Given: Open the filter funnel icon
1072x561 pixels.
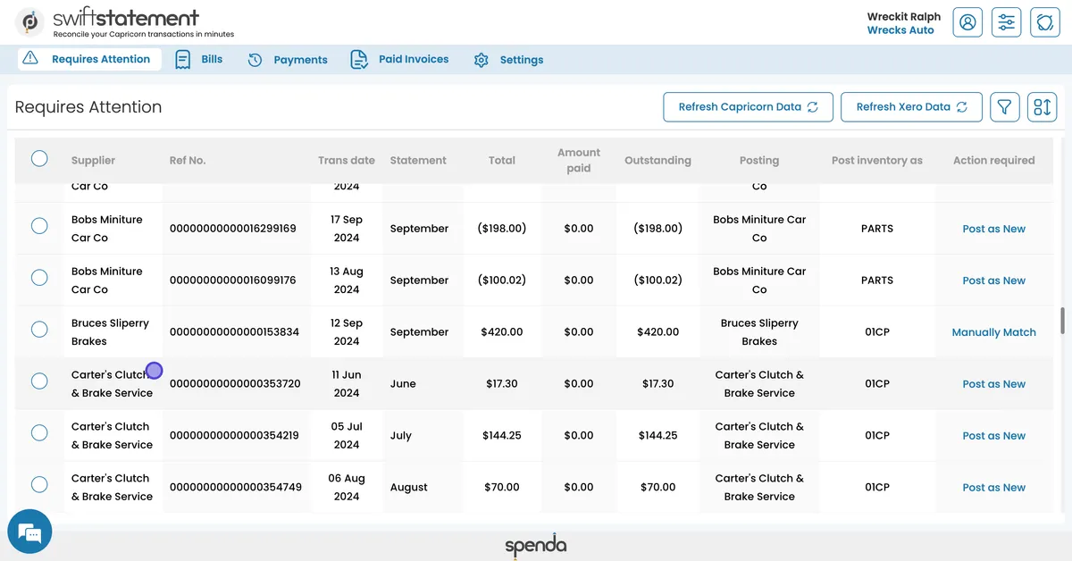Looking at the screenshot, I should point(1005,107).
